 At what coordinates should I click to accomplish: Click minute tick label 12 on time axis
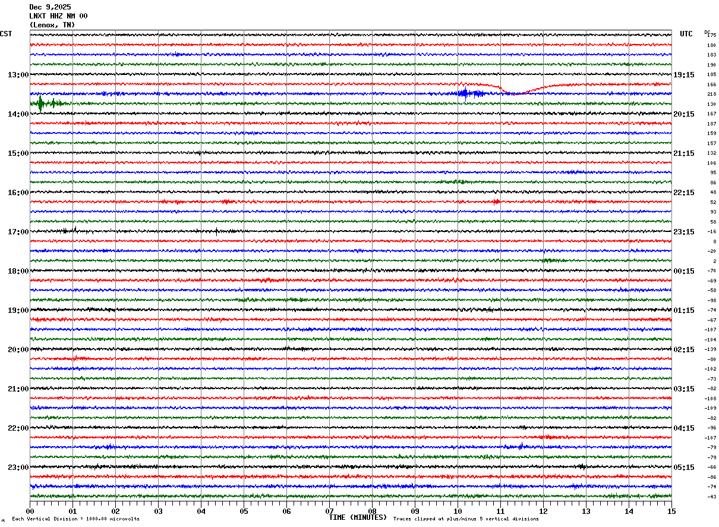543,511
